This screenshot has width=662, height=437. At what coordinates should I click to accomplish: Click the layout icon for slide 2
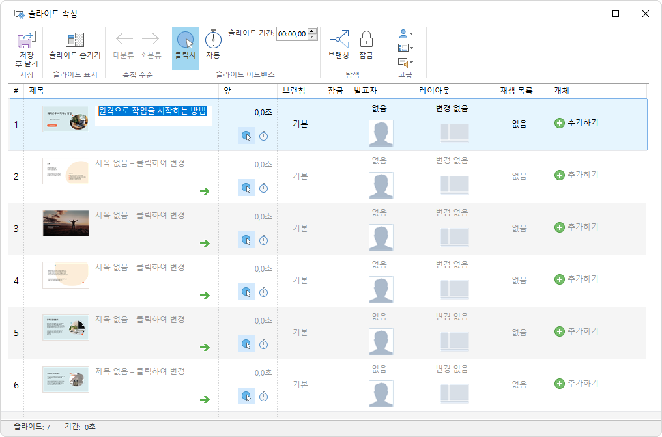[x=454, y=185]
